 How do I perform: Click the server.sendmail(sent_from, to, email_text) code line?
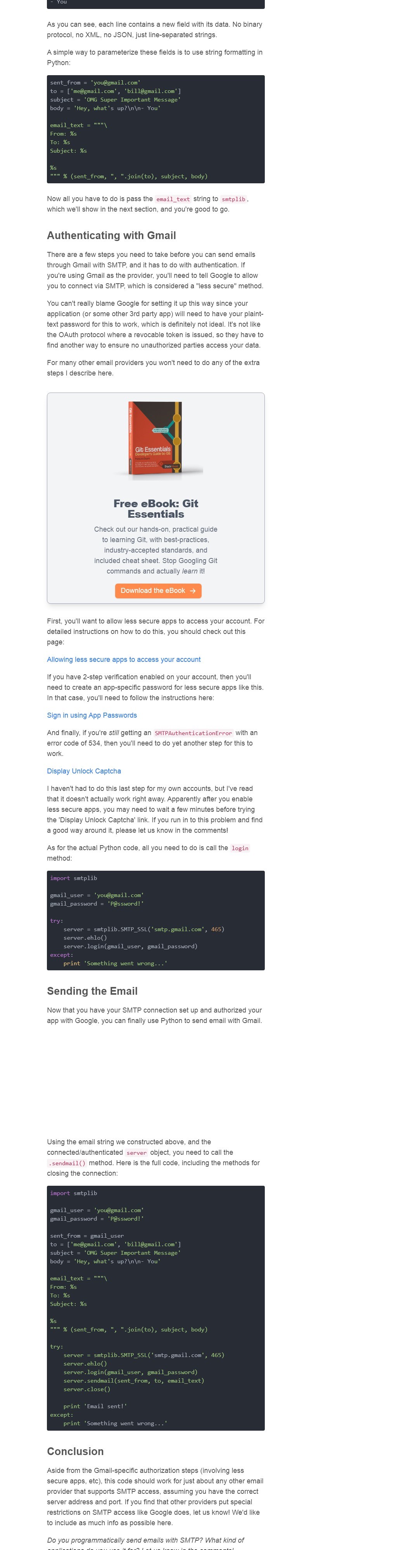tap(134, 1381)
